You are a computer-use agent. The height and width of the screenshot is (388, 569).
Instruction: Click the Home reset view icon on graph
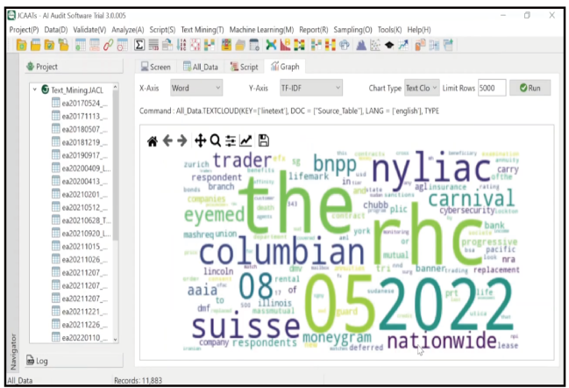[x=153, y=140]
